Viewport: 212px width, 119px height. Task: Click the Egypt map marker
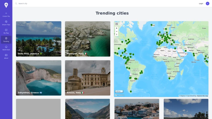(x=175, y=48)
